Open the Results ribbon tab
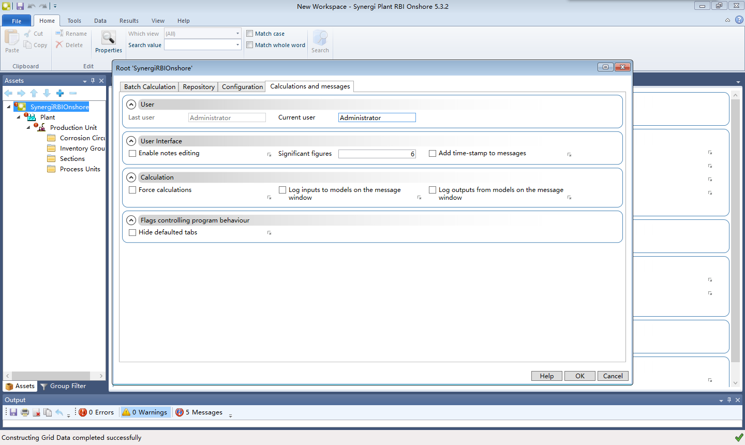The image size is (745, 445). click(129, 21)
